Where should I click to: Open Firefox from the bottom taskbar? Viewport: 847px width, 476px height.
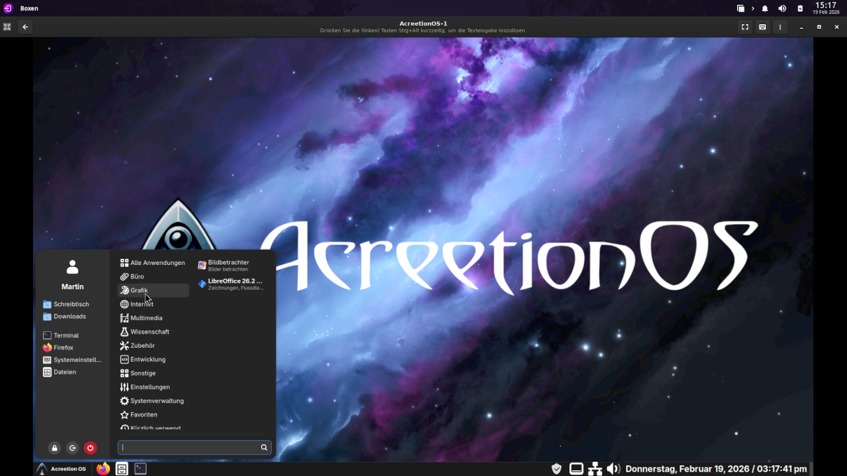coord(104,468)
